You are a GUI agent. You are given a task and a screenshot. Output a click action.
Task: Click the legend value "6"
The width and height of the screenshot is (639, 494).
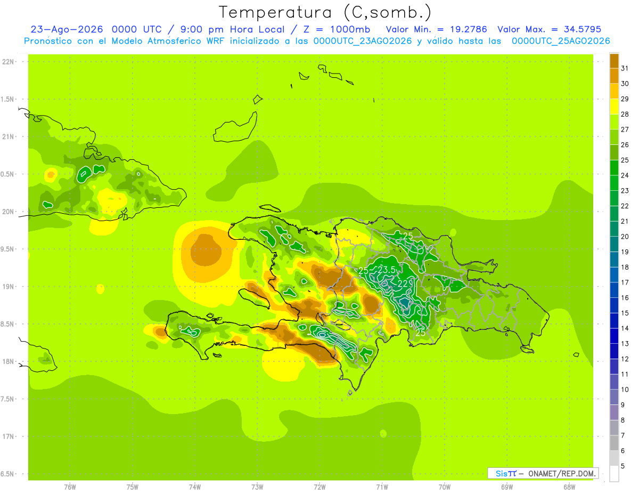click(x=623, y=451)
